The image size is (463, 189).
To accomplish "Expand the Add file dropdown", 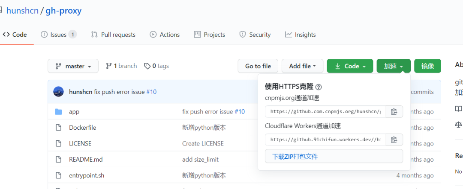I will (303, 66).
